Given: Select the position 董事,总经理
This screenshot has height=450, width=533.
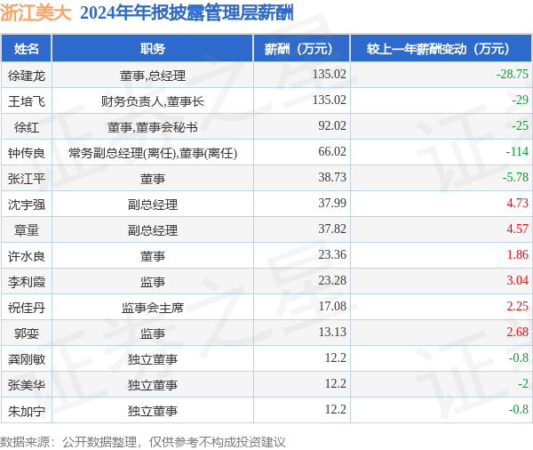Looking at the screenshot, I should pos(153,76).
